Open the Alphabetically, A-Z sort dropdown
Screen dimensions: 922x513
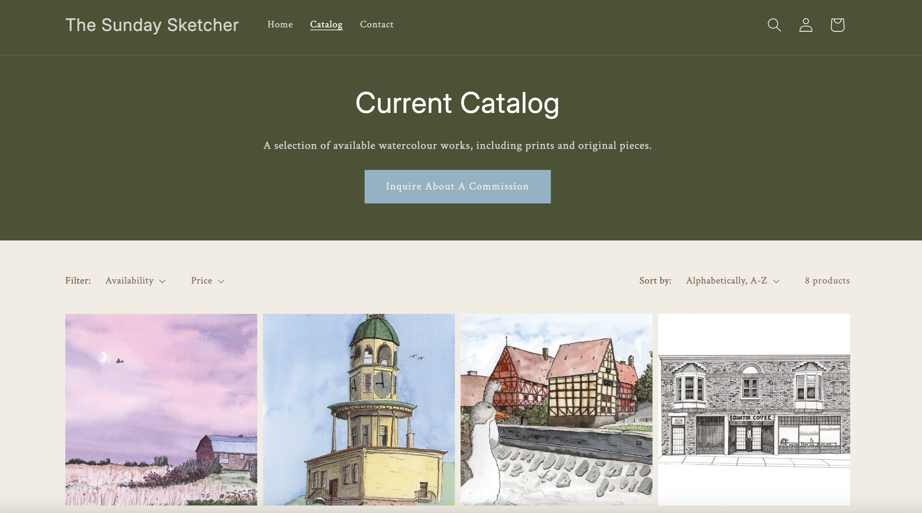[726, 281]
